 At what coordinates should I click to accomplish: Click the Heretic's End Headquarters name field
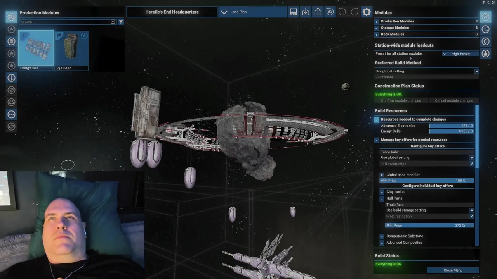point(172,12)
